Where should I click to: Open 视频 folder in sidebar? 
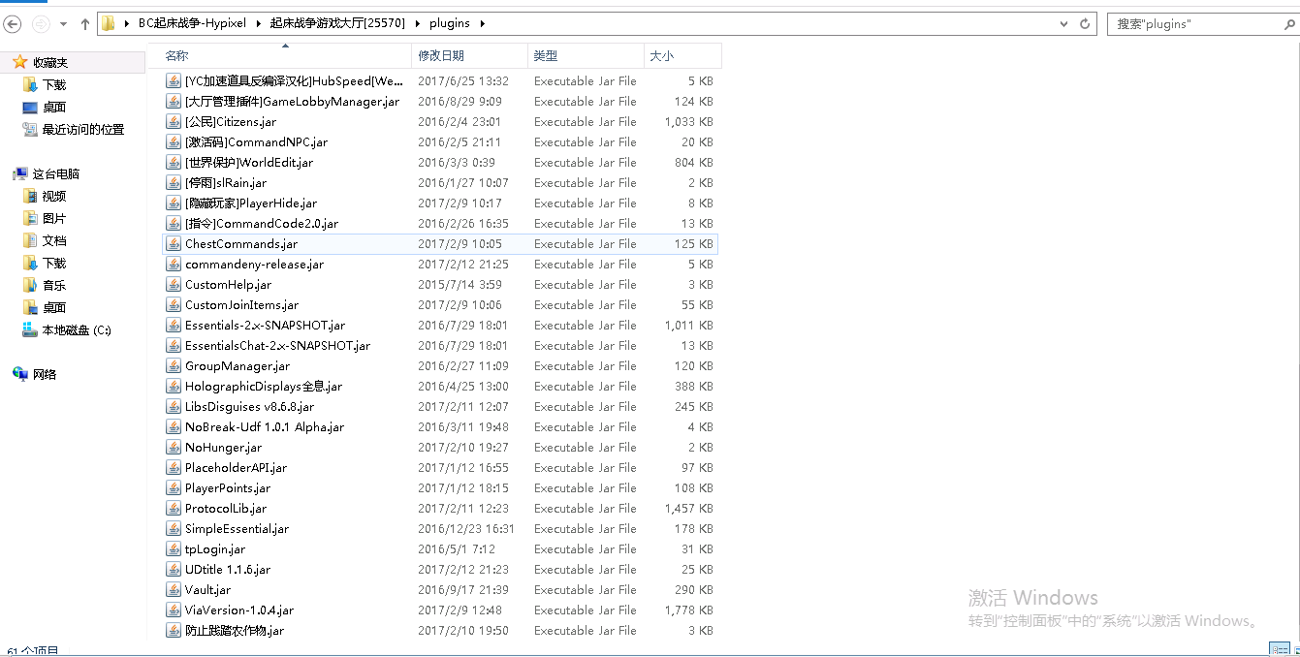53,197
